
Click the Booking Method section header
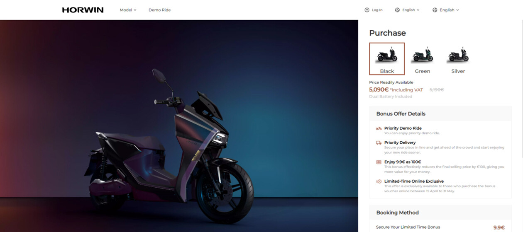(x=397, y=213)
